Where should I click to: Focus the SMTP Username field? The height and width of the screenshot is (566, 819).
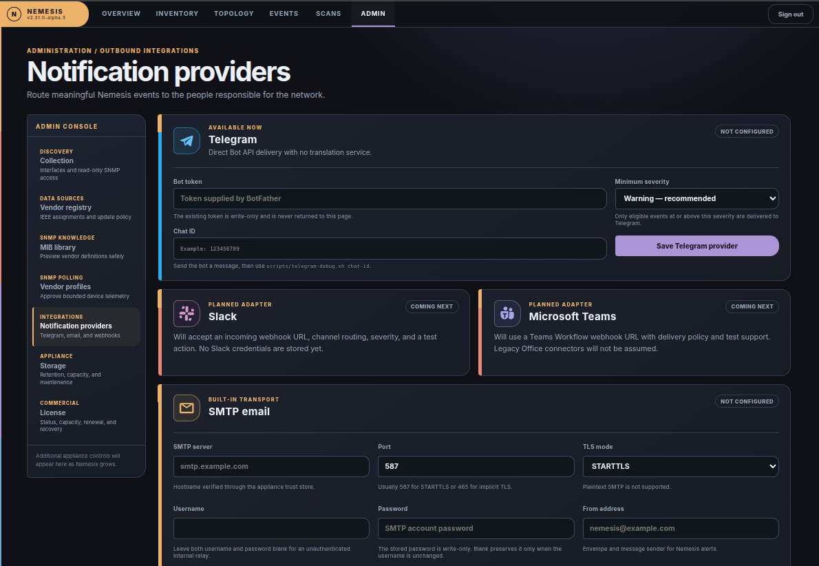(x=271, y=528)
